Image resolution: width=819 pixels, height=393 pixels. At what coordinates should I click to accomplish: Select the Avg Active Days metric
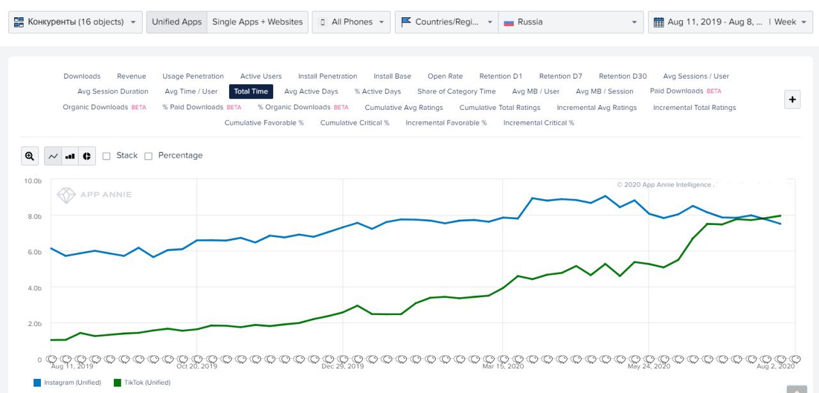click(x=311, y=91)
